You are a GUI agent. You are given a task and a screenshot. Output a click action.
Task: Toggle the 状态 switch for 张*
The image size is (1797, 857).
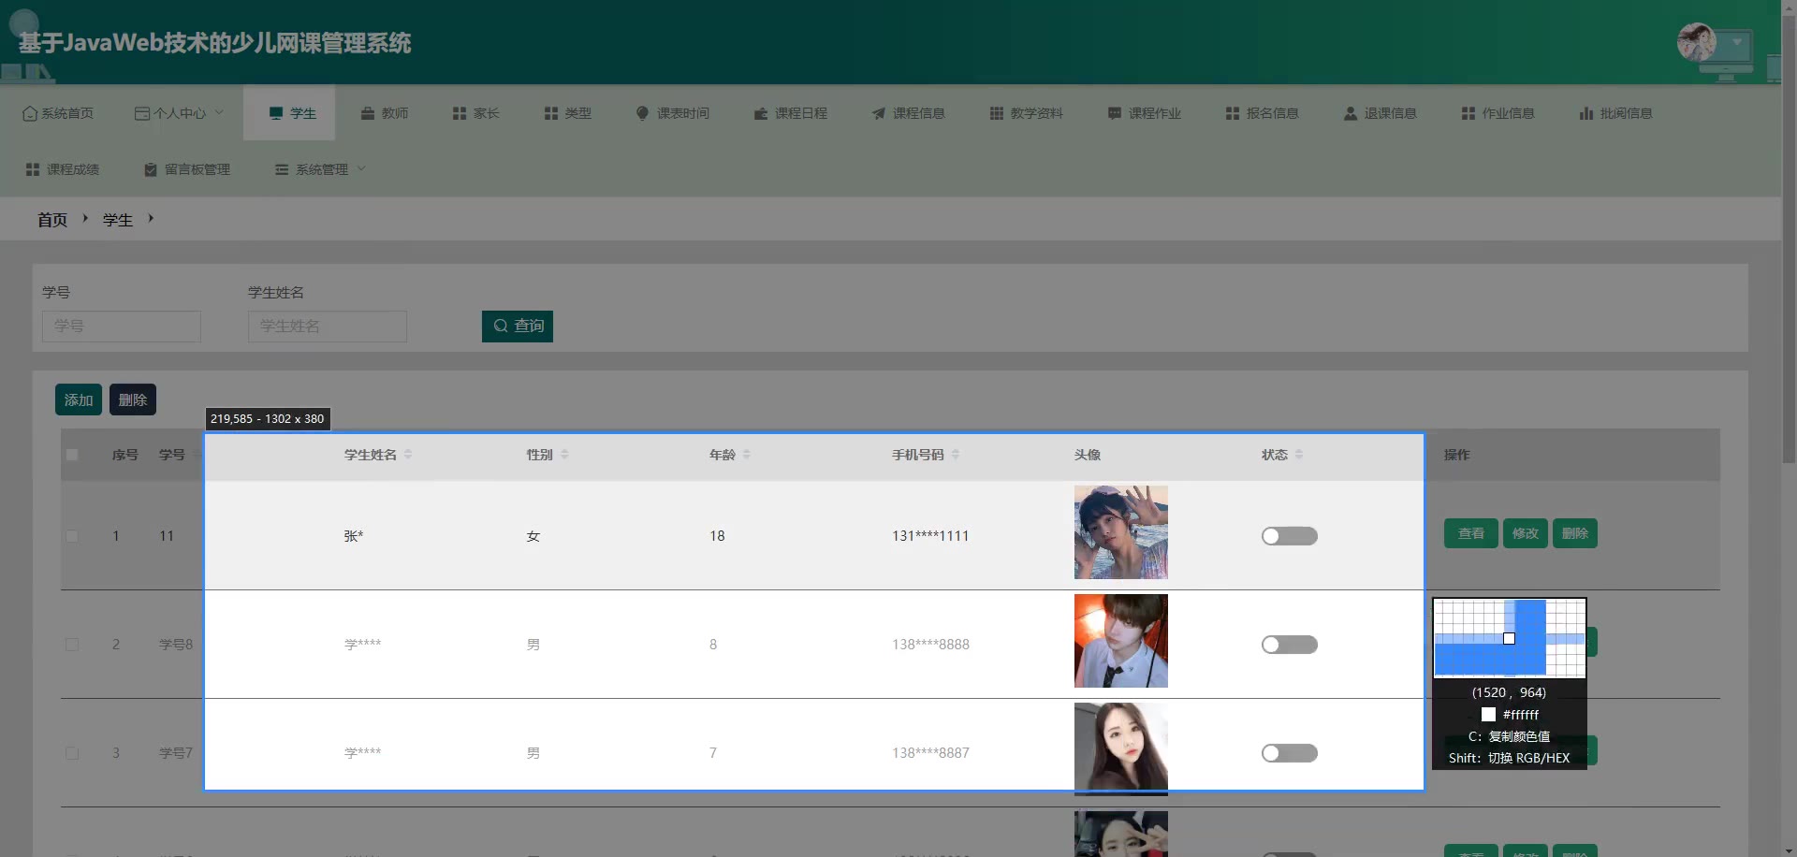tap(1290, 536)
